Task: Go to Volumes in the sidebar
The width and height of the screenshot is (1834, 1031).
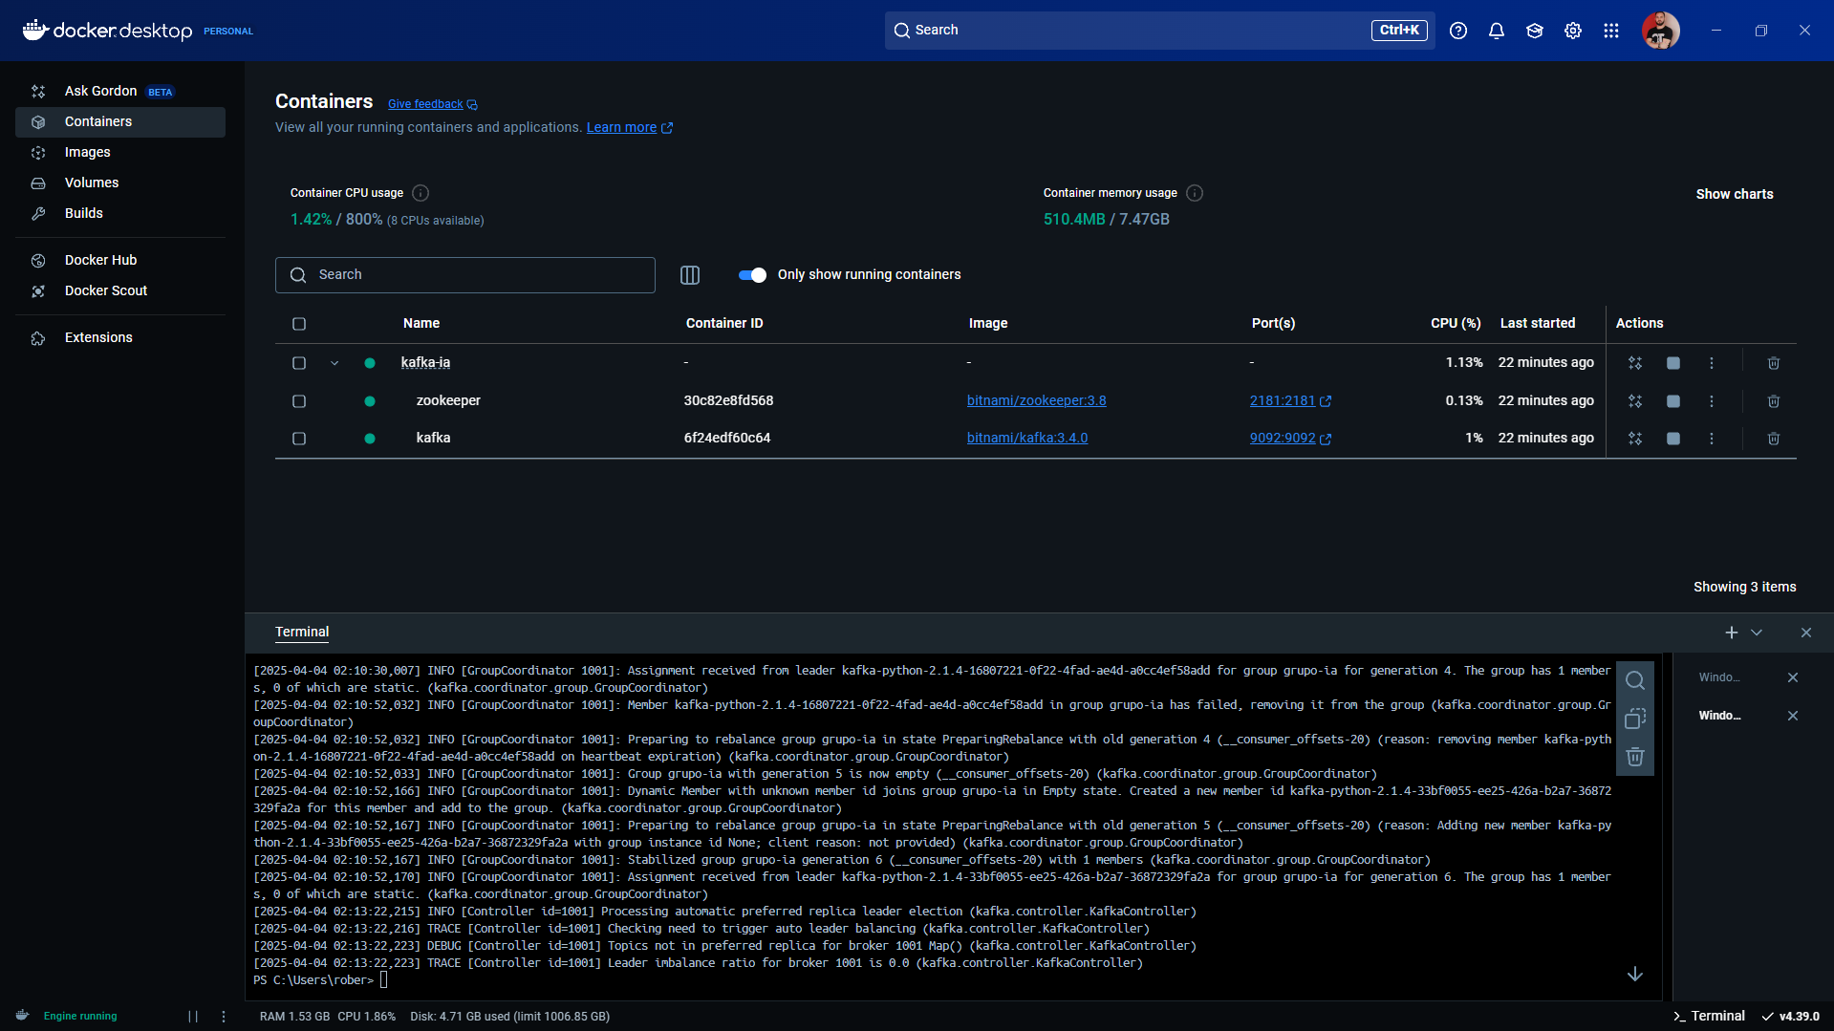Action: coord(119,183)
